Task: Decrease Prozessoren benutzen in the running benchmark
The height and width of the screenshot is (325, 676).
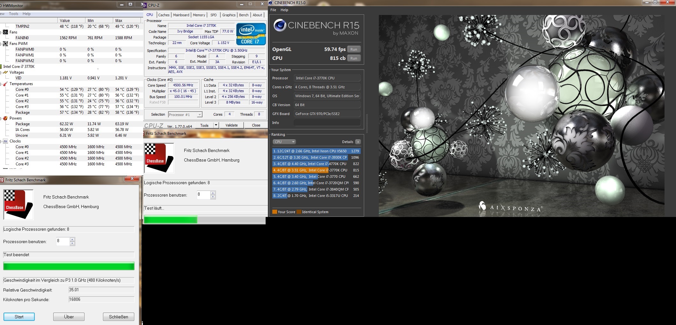Action: [x=213, y=197]
